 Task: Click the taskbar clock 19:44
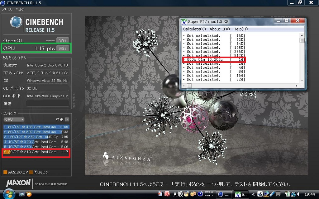[309, 194]
